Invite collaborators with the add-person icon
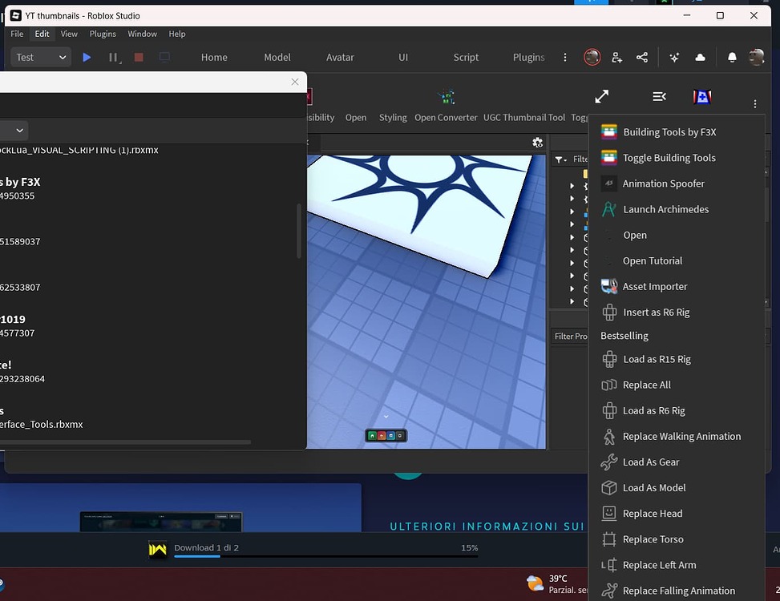Image resolution: width=780 pixels, height=601 pixels. tap(616, 57)
